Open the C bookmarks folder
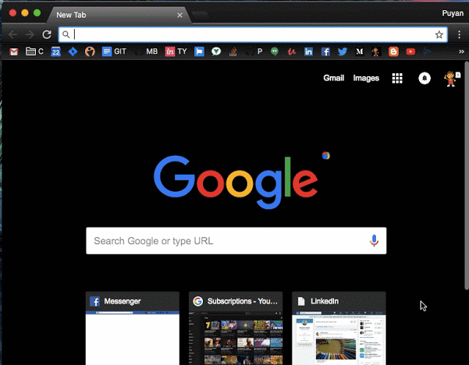Screen dimensions: 469x365 point(34,52)
